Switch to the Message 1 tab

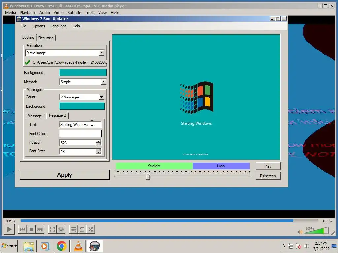coord(36,116)
